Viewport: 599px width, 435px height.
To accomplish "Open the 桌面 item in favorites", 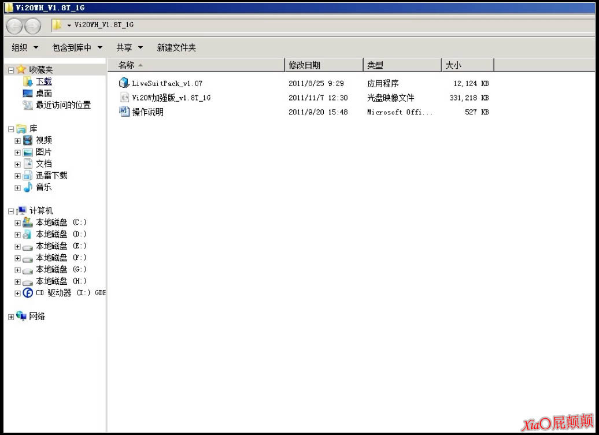I will pos(42,93).
